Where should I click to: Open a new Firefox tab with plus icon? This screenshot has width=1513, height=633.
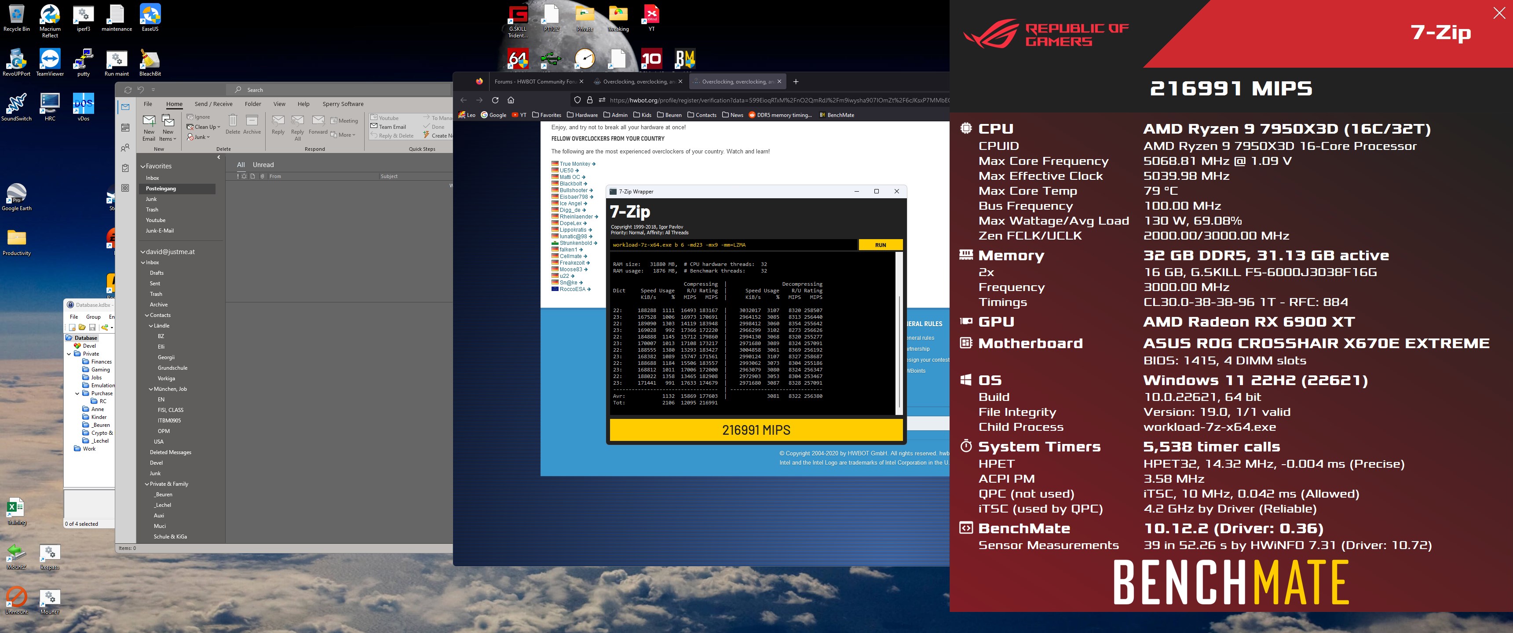click(796, 82)
